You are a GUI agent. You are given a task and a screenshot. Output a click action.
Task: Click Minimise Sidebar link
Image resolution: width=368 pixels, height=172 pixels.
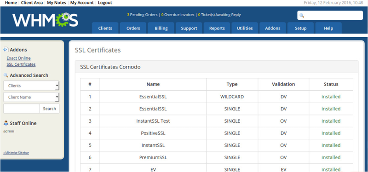16,153
